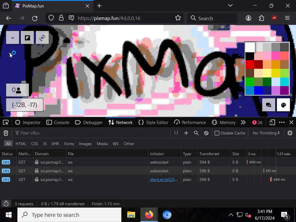The image size is (296, 222).
Task: Open a new browser tab
Action: (x=99, y=6)
